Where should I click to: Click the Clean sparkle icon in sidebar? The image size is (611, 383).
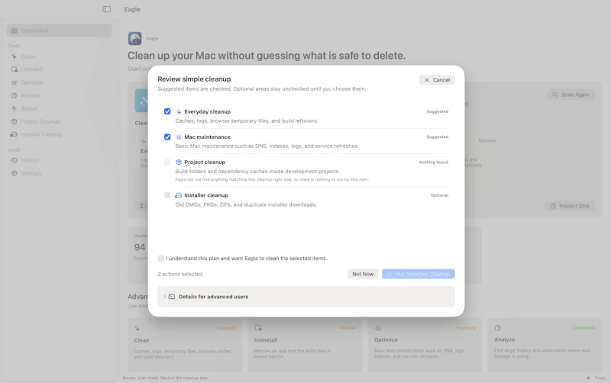[x=15, y=56]
